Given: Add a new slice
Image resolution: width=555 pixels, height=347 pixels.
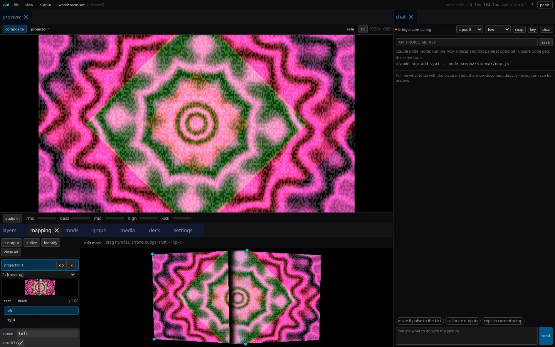Looking at the screenshot, I should coord(32,243).
